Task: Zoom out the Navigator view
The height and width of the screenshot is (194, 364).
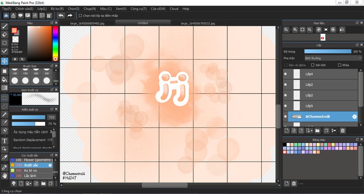Action: coord(309,30)
